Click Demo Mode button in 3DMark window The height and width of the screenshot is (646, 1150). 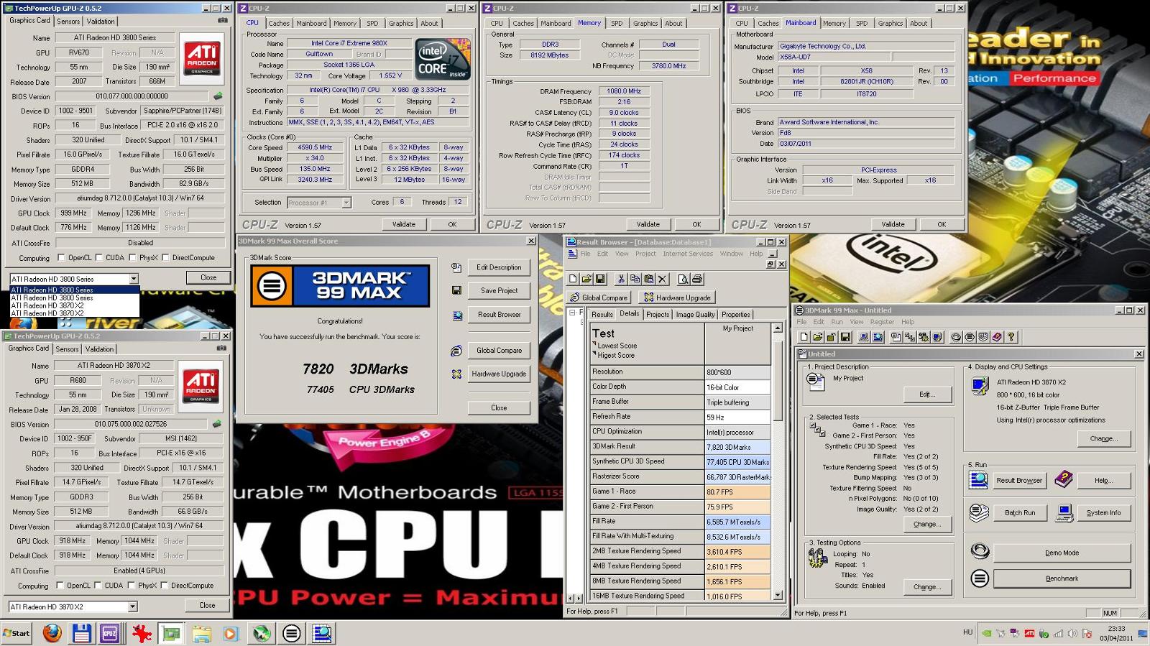tap(1062, 553)
